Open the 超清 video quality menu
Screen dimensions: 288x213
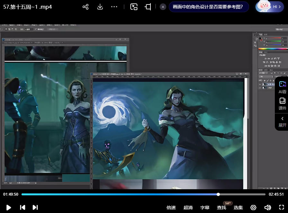click(x=188, y=208)
